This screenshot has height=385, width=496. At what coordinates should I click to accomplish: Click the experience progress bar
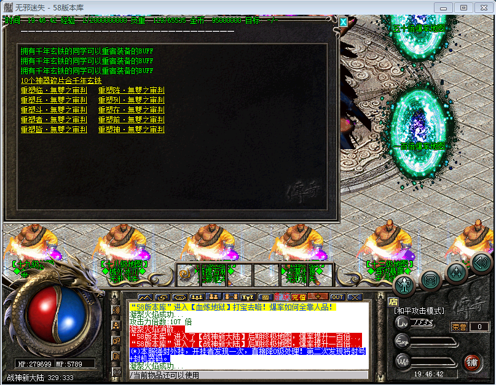434,342
